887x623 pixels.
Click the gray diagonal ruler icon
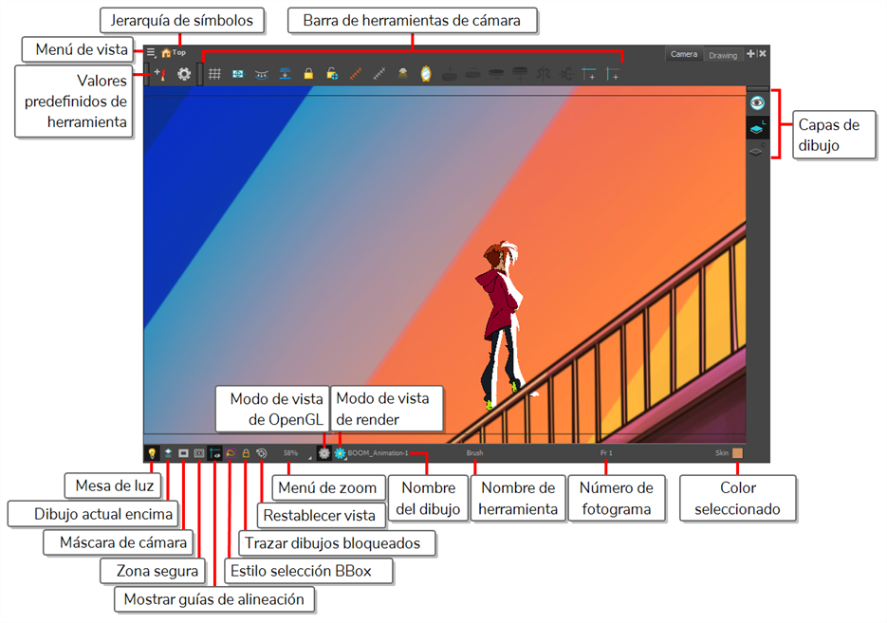pyautogui.click(x=379, y=74)
